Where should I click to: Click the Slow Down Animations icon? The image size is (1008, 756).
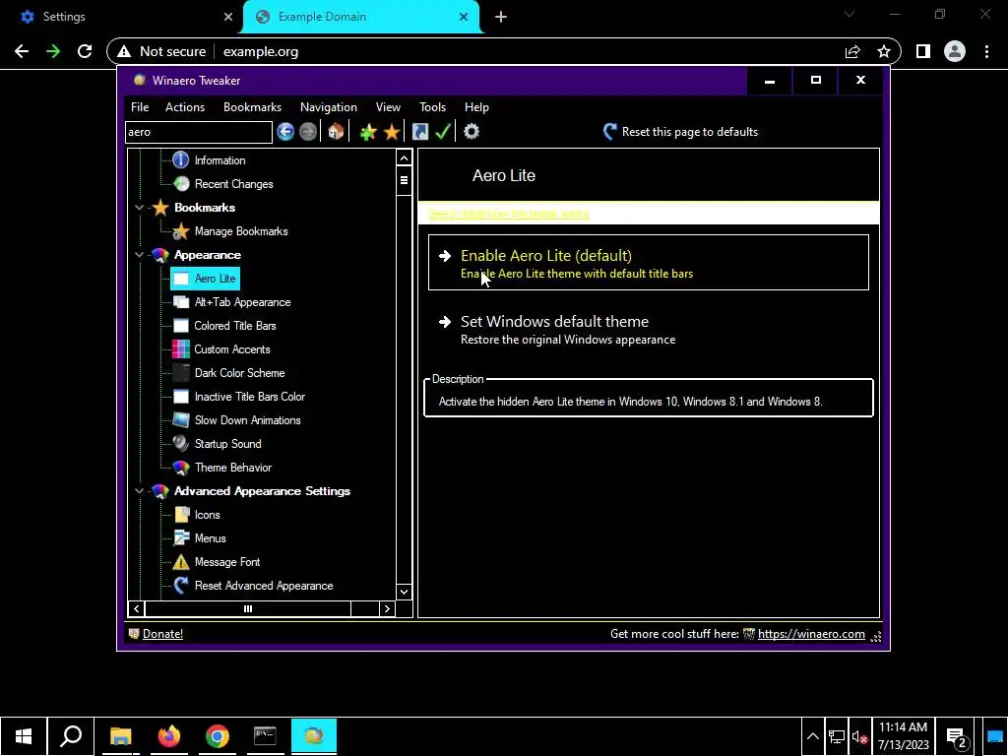tap(181, 420)
